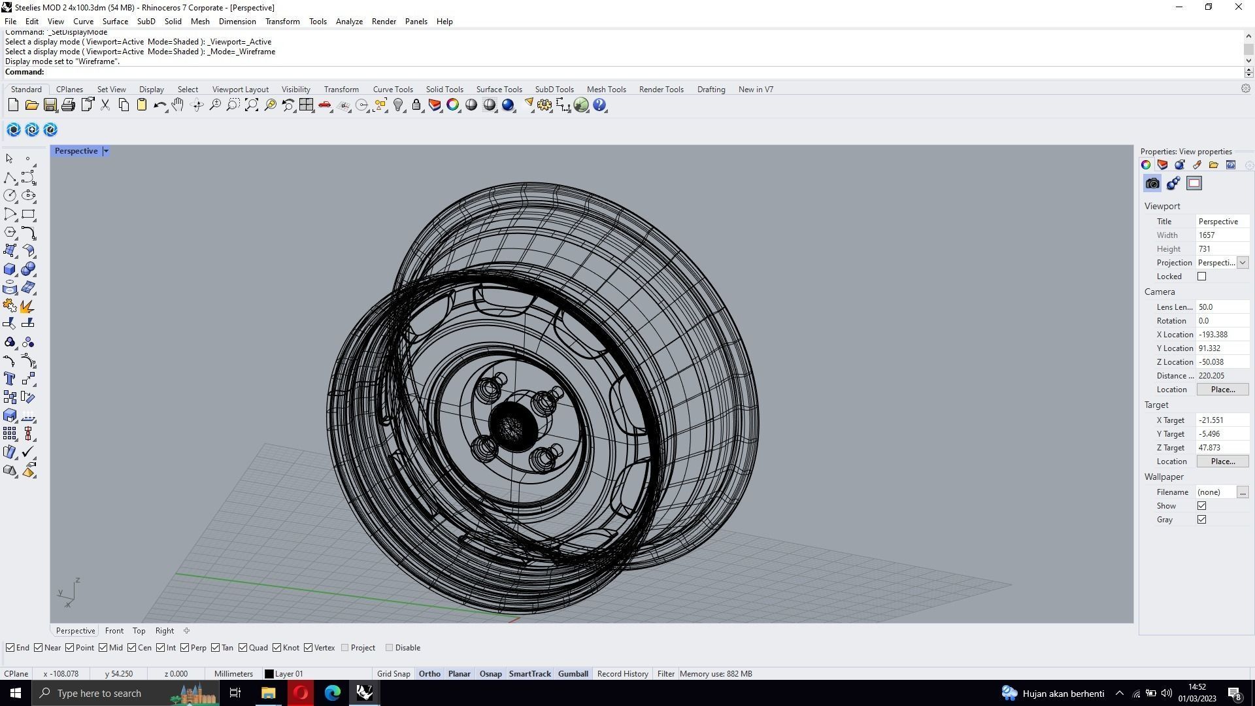
Task: Click the Save file icon
Action: 50,105
